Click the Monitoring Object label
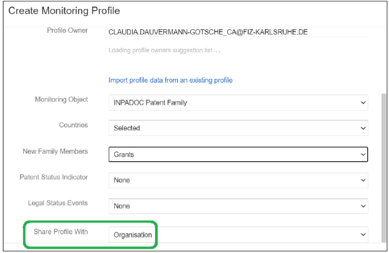The image size is (389, 253). [x=61, y=99]
